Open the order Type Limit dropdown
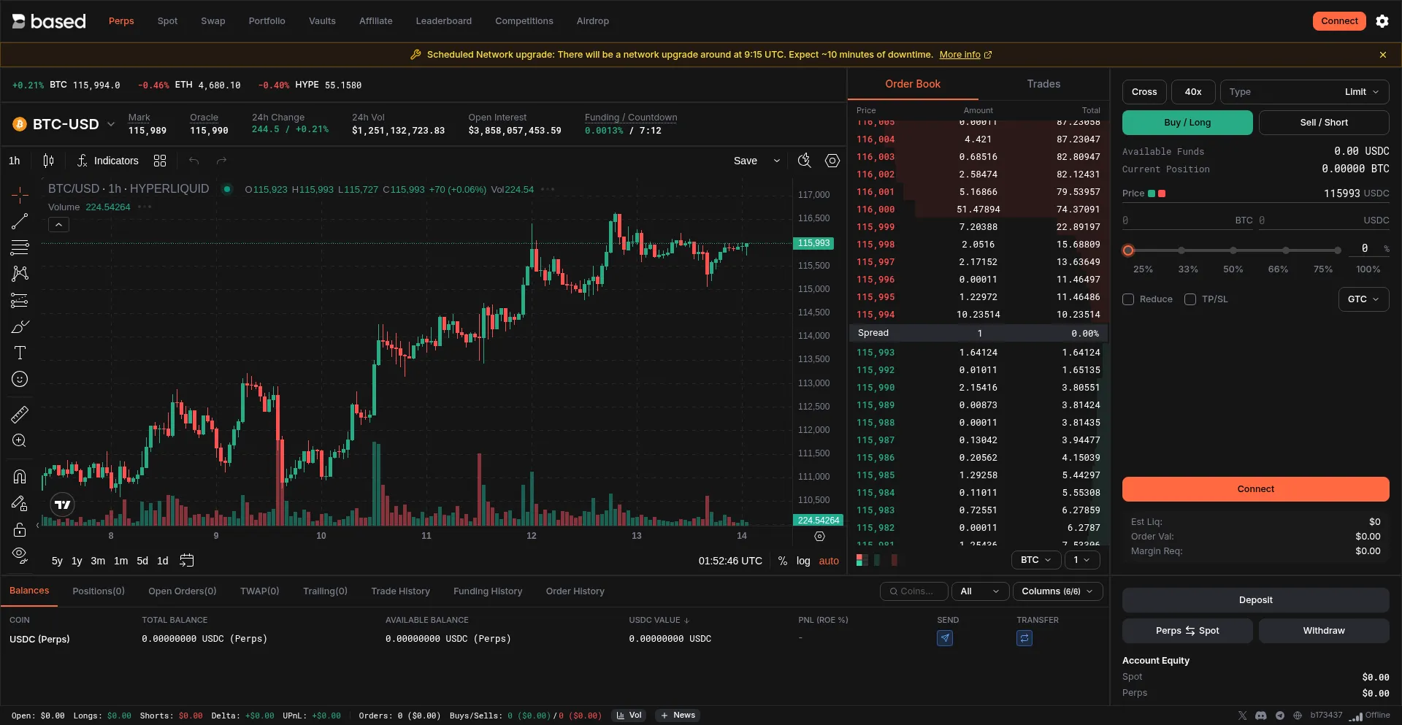This screenshot has height=725, width=1402. pos(1304,92)
